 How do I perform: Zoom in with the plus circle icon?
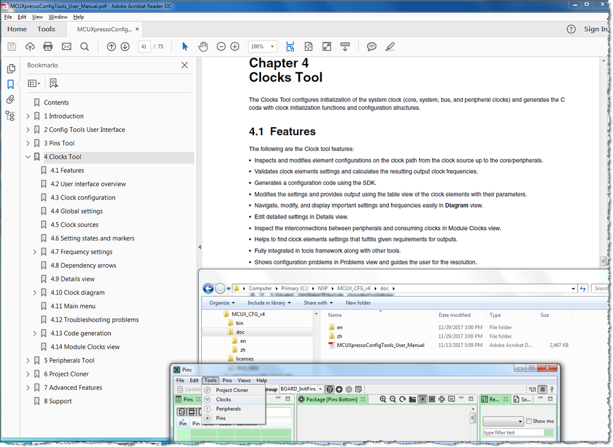pos(235,47)
